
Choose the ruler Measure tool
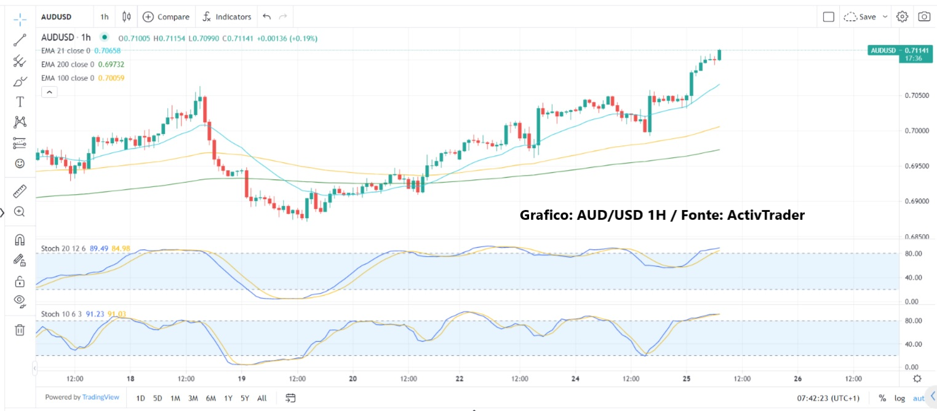point(20,191)
